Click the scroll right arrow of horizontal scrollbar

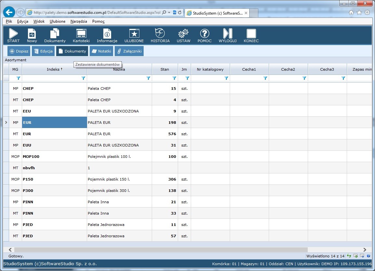(x=365, y=250)
